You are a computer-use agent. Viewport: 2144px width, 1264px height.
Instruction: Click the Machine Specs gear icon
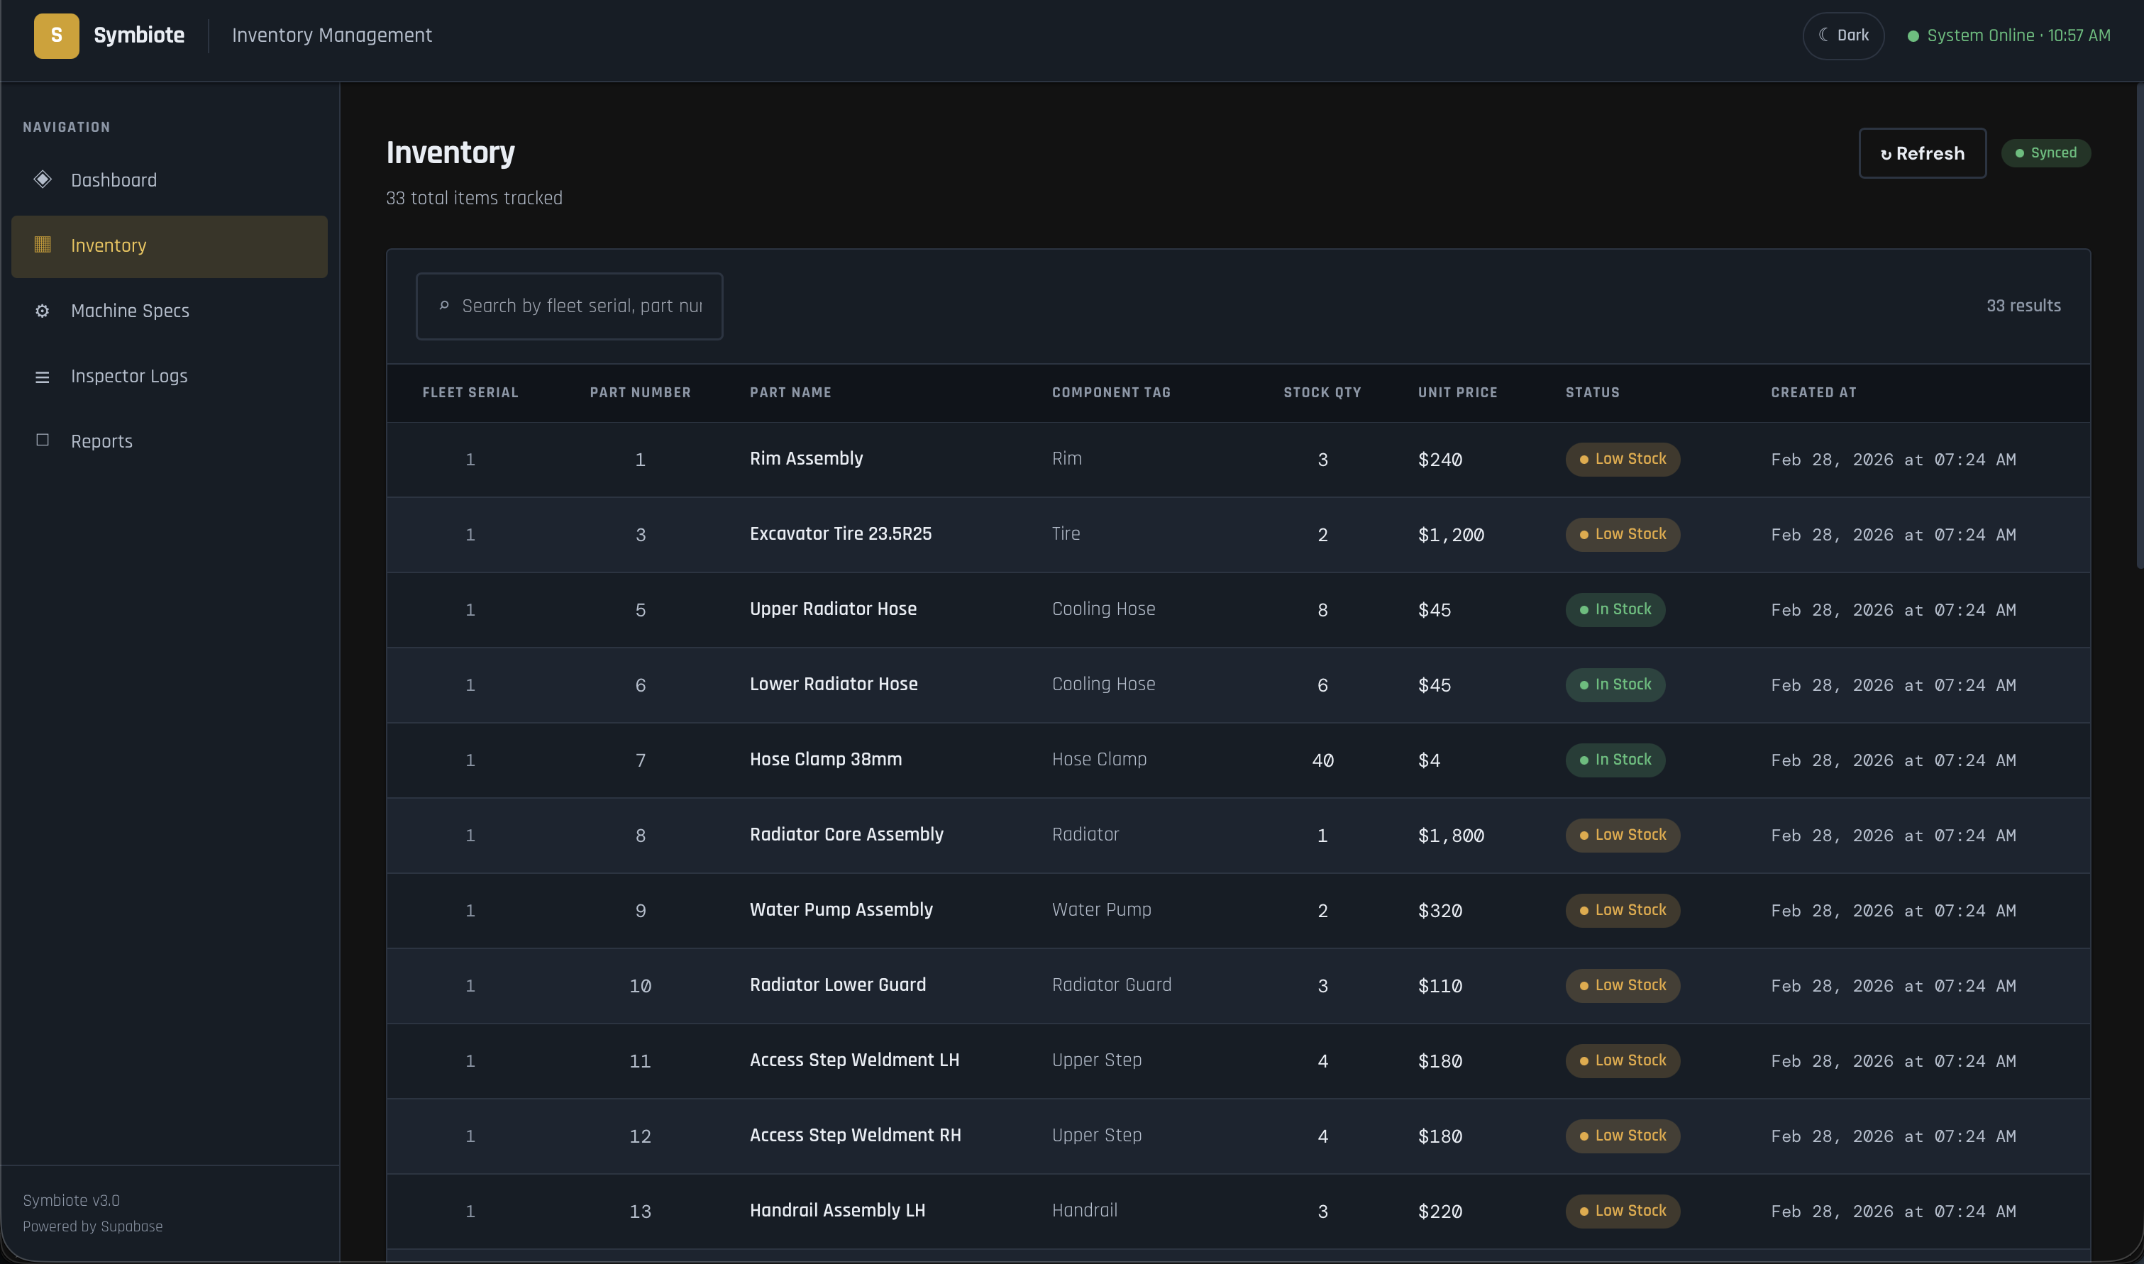pos(43,311)
